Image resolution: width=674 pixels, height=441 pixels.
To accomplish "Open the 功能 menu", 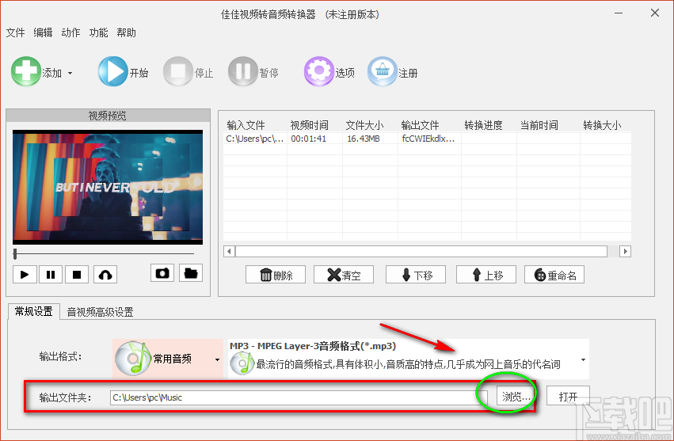I will (x=98, y=32).
